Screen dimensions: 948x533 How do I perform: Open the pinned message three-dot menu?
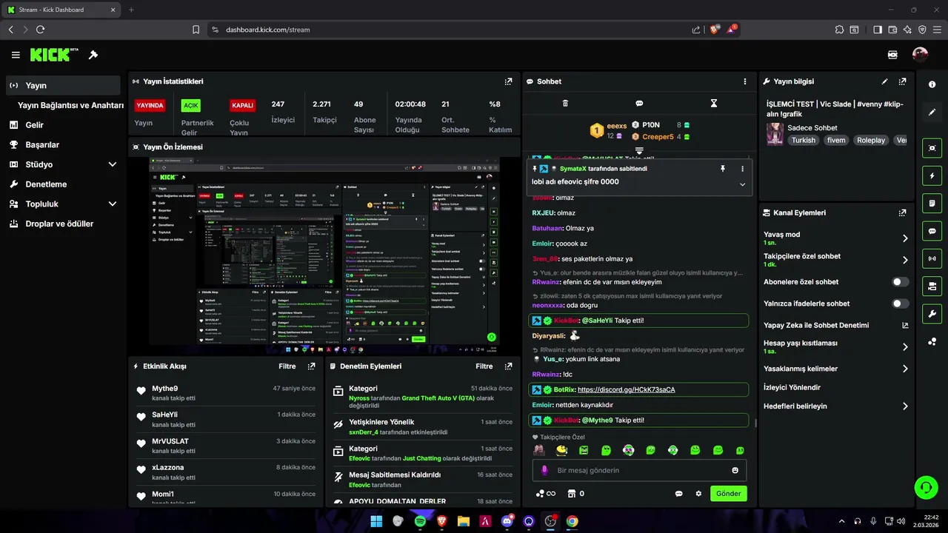(742, 169)
